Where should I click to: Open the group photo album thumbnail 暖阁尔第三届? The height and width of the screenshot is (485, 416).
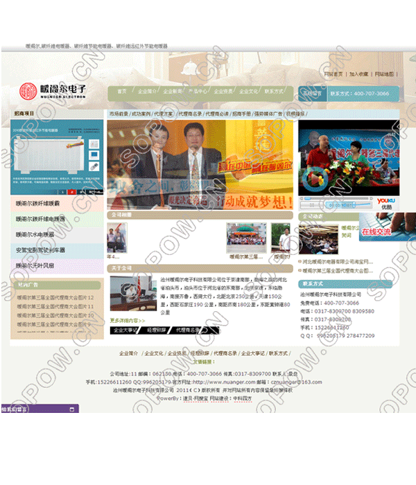246,238
